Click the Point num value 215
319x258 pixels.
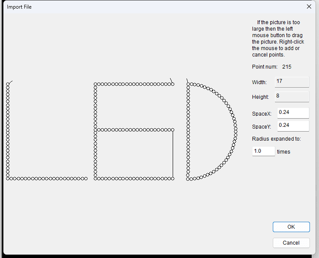tap(287, 67)
